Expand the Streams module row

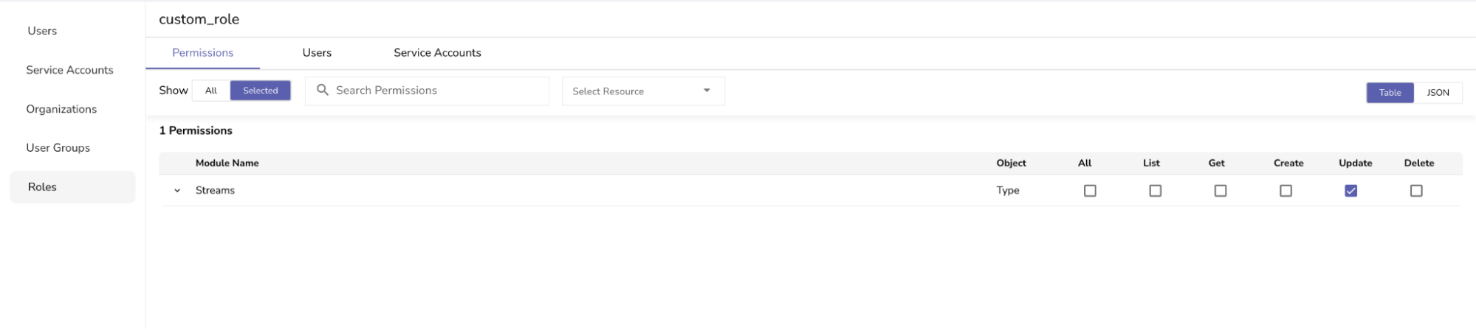coord(177,191)
